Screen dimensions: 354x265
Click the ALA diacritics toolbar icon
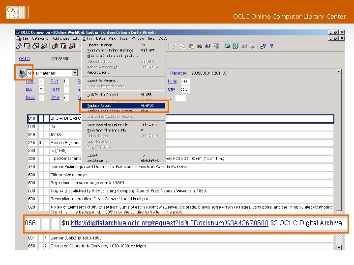(207, 46)
